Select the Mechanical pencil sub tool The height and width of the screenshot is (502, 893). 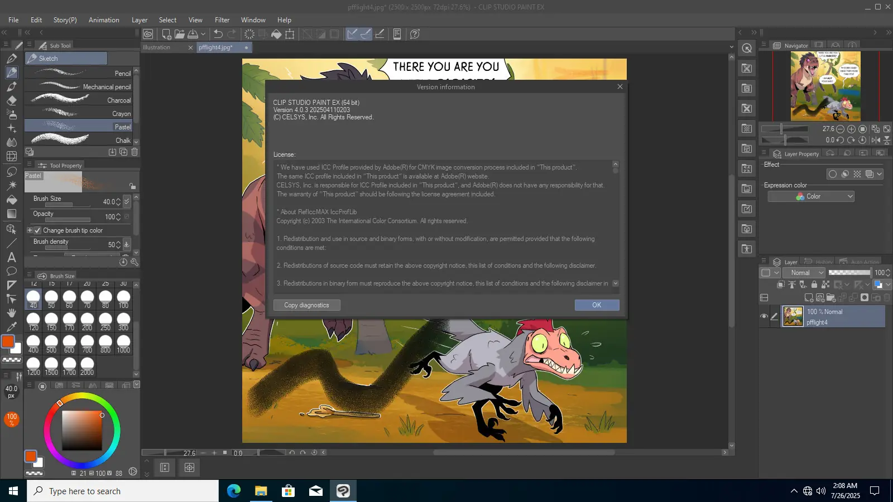click(79, 86)
